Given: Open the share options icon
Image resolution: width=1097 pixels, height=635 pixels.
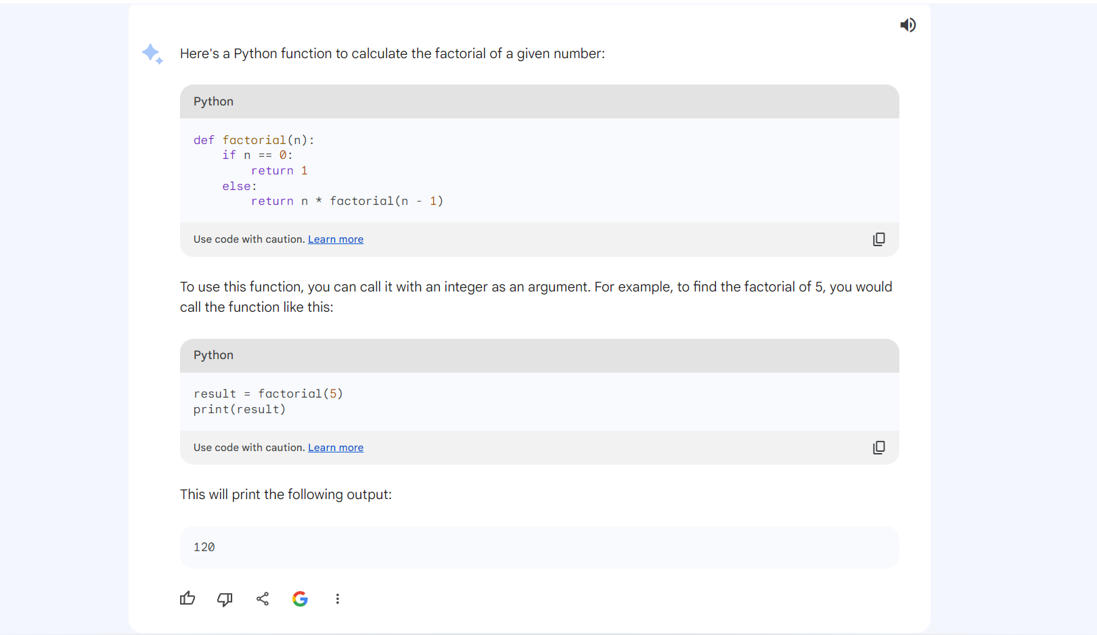Looking at the screenshot, I should click(263, 598).
